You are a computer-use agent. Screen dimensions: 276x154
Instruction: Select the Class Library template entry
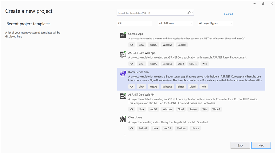[135, 117]
